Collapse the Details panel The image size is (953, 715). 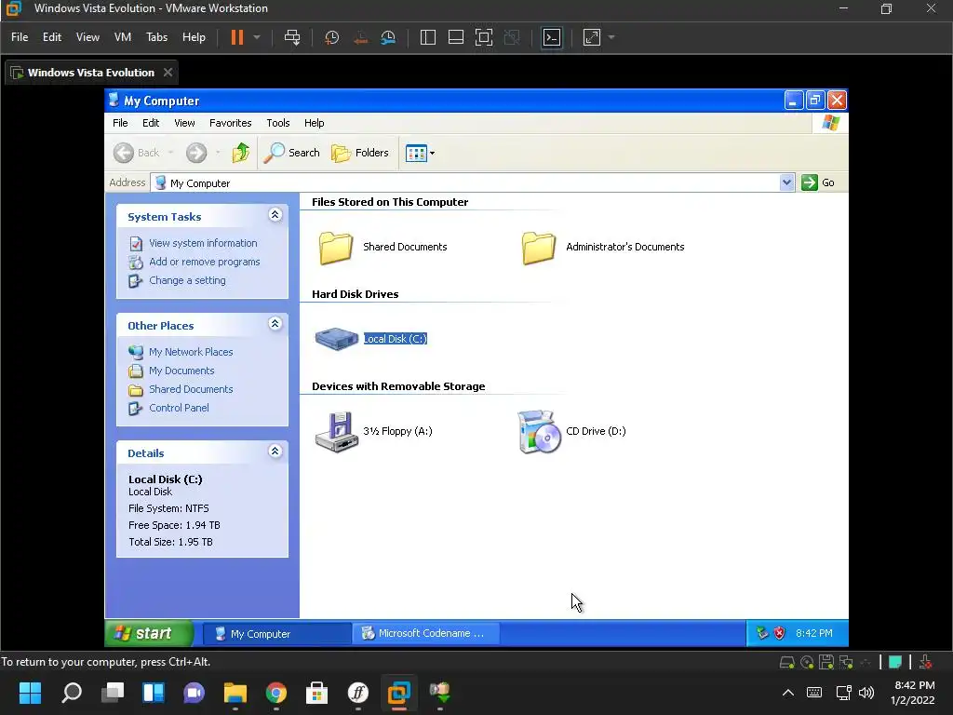point(275,452)
